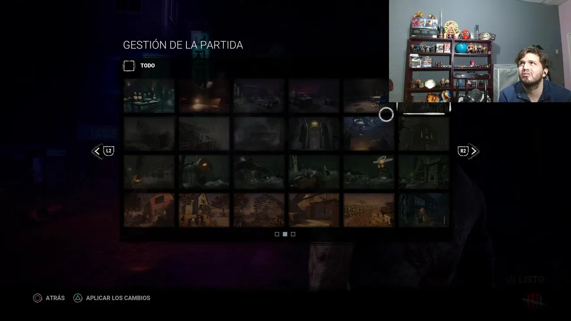Select the round building glowing window map
571x321 pixels.
coord(204,172)
